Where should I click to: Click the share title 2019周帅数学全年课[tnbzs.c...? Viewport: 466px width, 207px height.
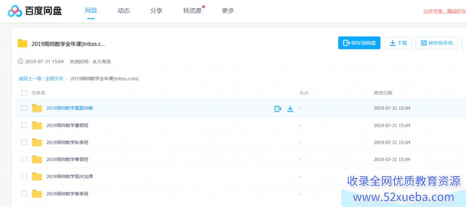68,44
